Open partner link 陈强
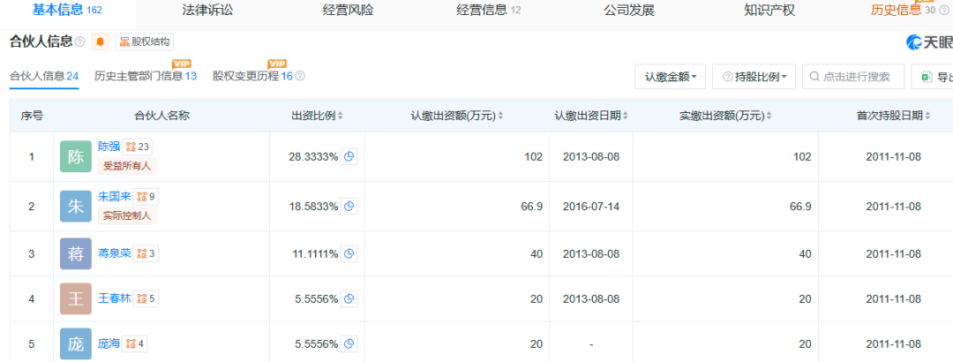 (109, 147)
